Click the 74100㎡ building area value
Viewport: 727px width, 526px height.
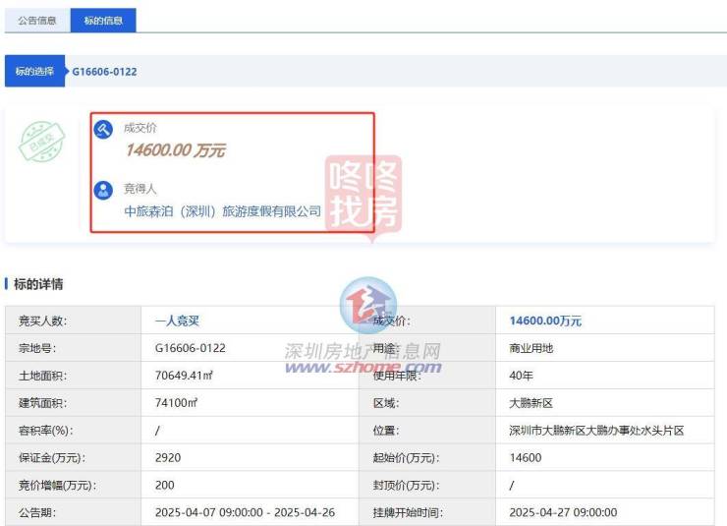point(176,403)
